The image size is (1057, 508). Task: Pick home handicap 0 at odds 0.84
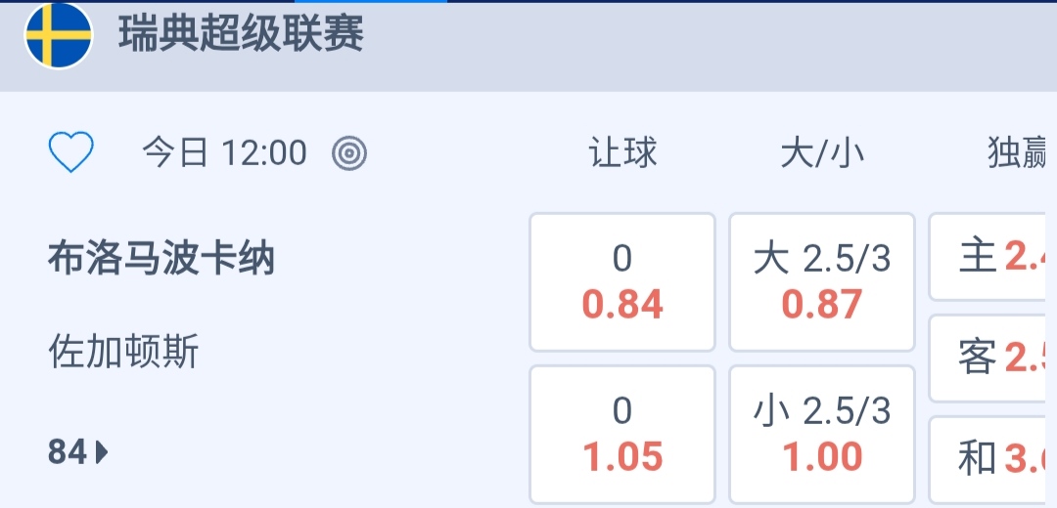(622, 282)
